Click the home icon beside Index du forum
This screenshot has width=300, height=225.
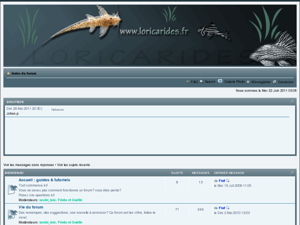(x=8, y=73)
